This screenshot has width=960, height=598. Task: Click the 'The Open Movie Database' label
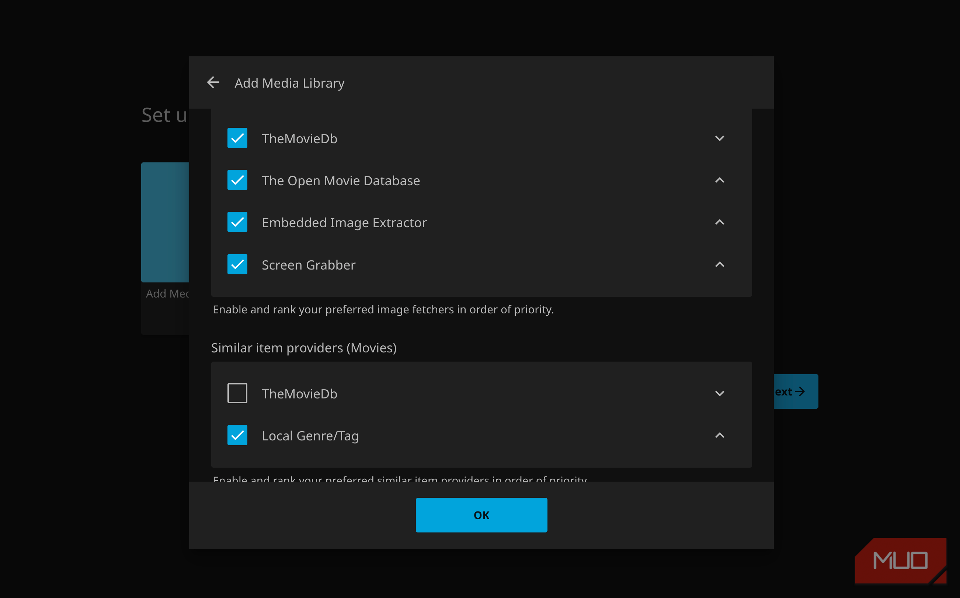point(340,180)
